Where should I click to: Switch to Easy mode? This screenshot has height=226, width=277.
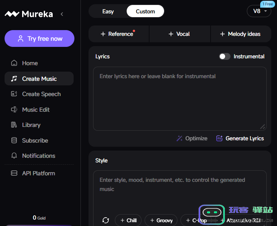coord(108,11)
